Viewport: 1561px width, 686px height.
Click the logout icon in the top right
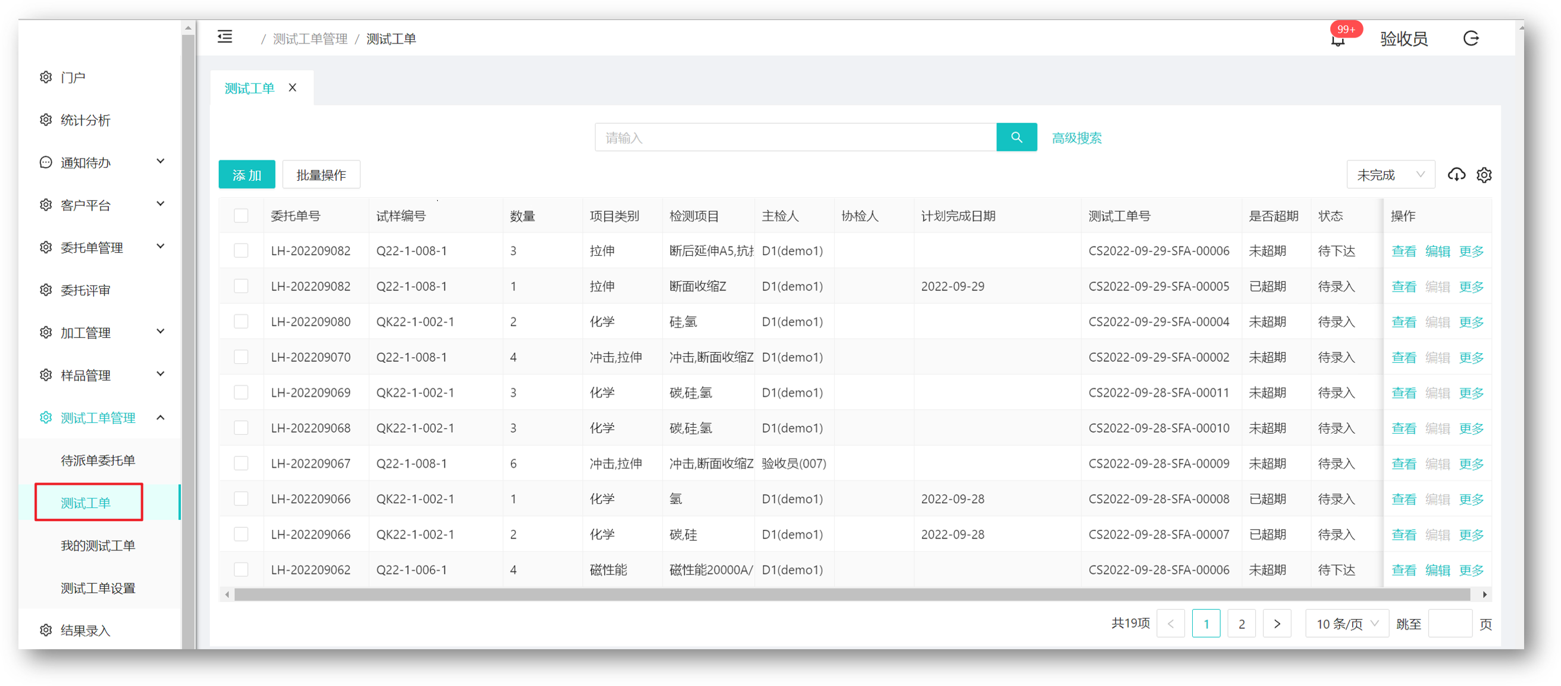coord(1471,39)
